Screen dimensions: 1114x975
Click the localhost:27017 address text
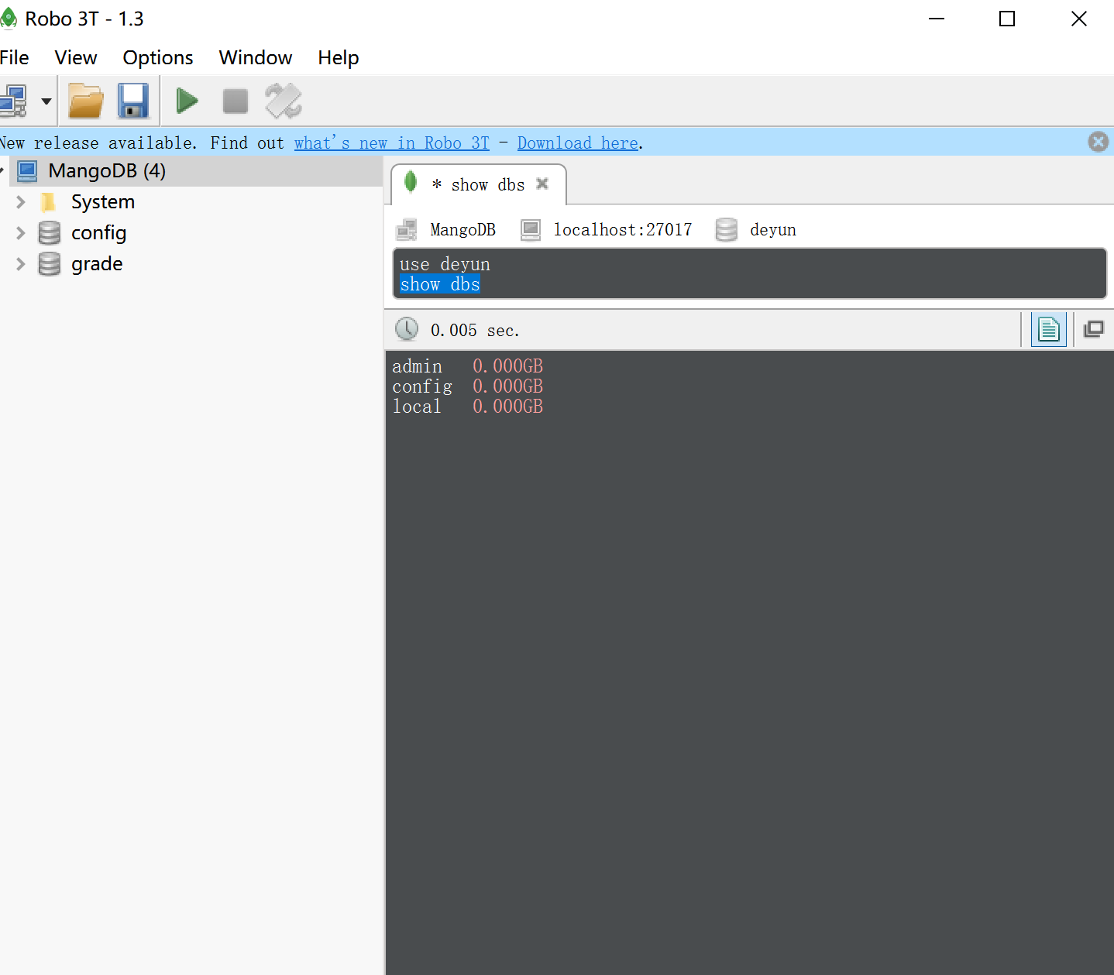point(622,230)
